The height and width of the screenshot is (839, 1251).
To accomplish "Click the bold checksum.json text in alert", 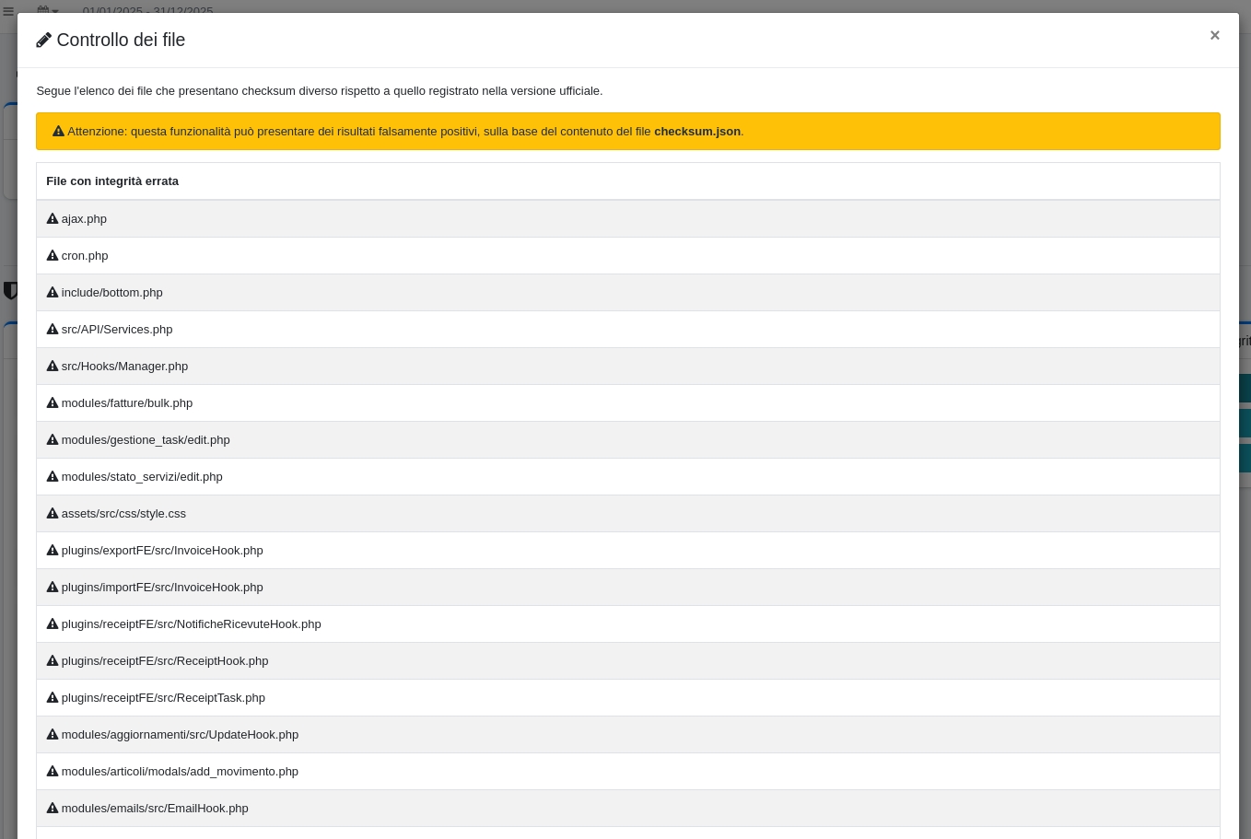I will click(696, 132).
